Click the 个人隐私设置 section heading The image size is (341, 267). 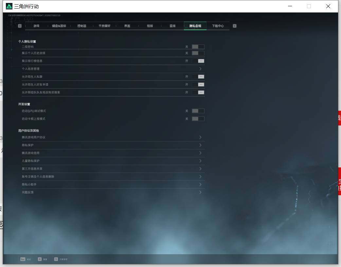(x=27, y=41)
